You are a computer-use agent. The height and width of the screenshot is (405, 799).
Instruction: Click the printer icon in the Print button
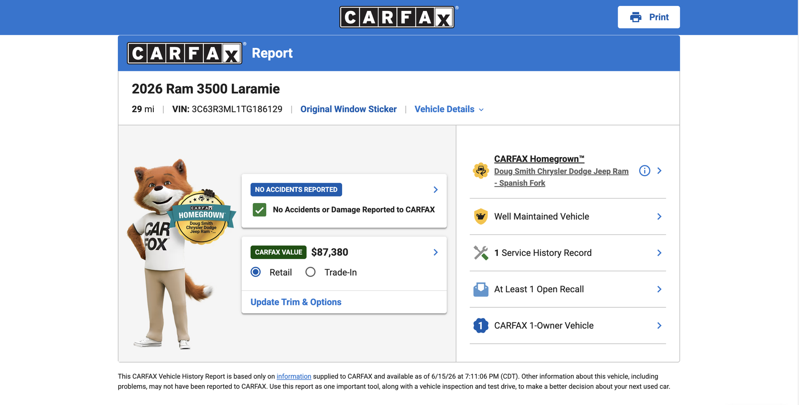(636, 17)
